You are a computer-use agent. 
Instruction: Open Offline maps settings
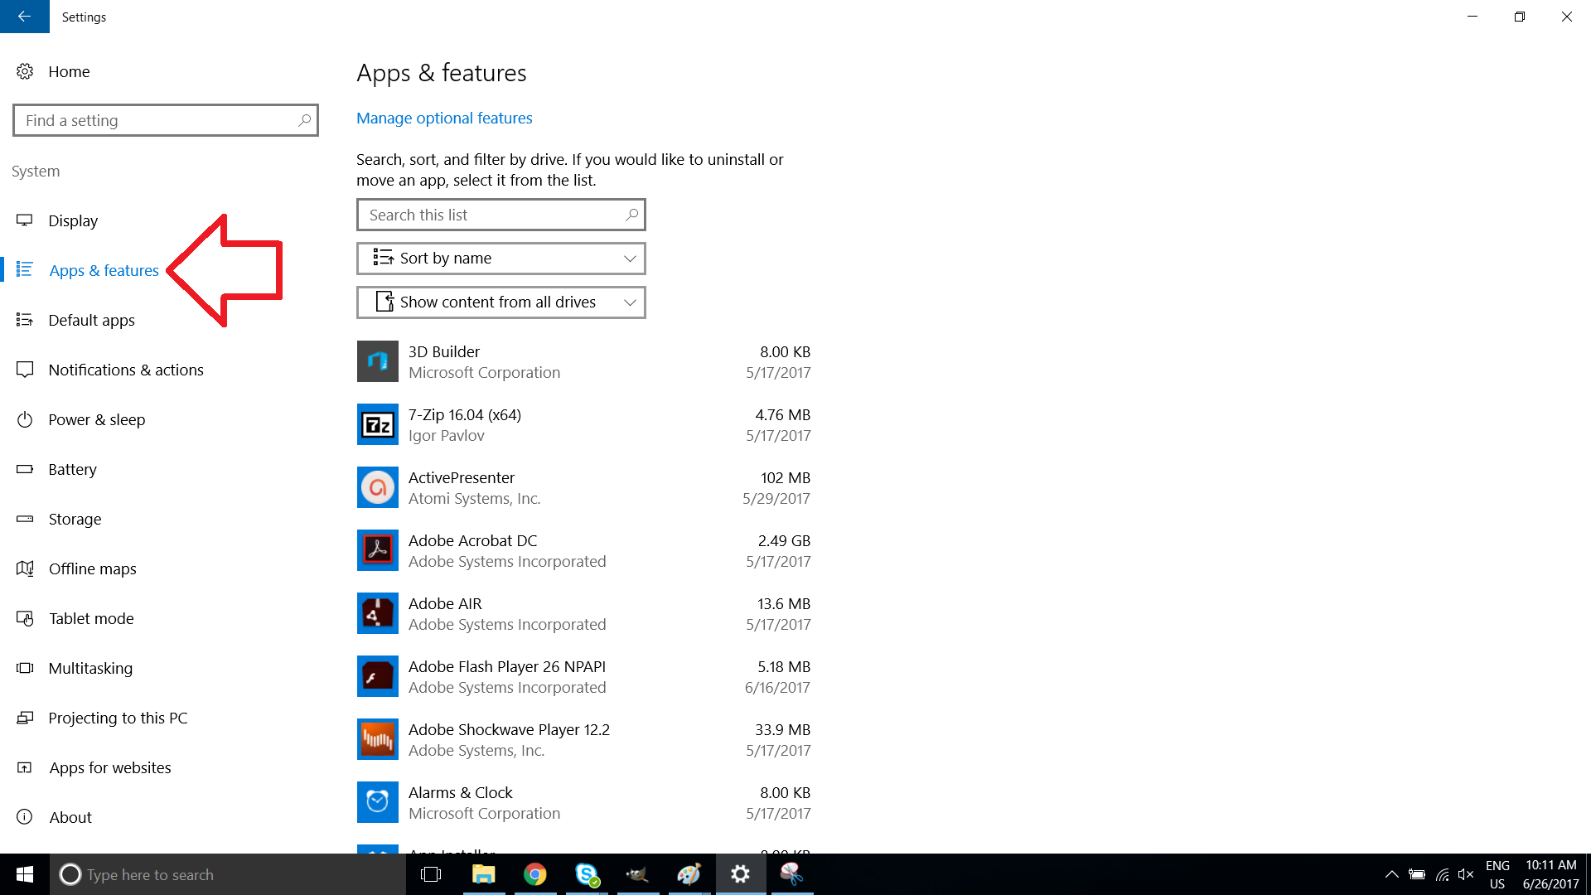(92, 568)
